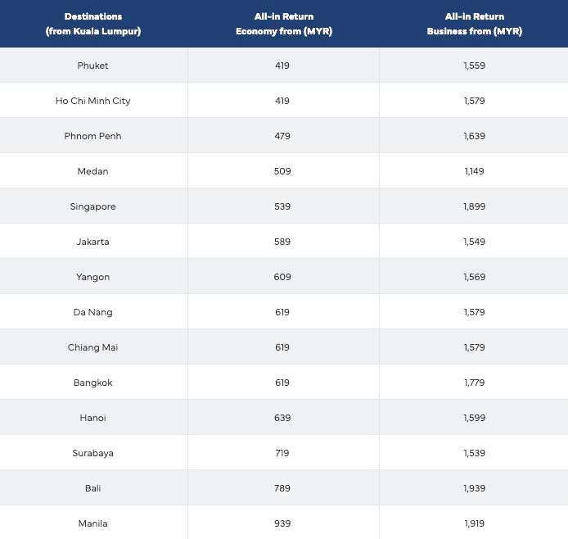Click Singapore business fare 1,899

[474, 206]
